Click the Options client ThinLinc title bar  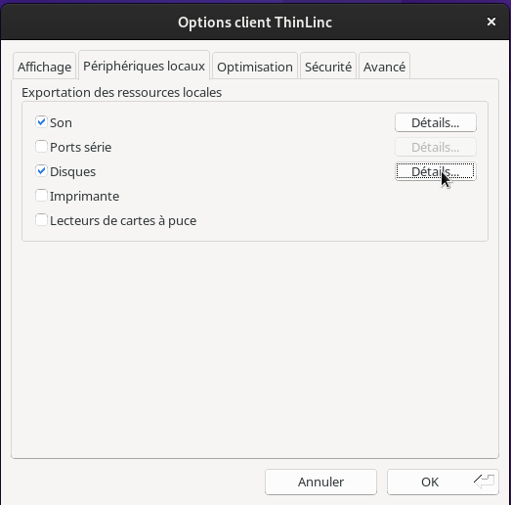(255, 23)
